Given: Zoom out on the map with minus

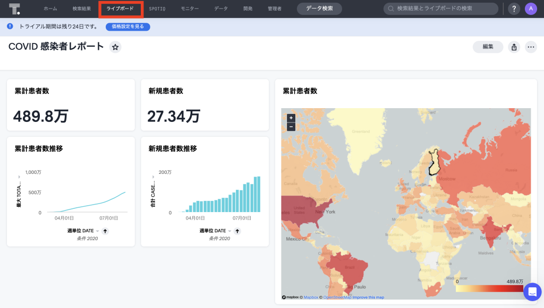Looking at the screenshot, I should pyautogui.click(x=291, y=127).
